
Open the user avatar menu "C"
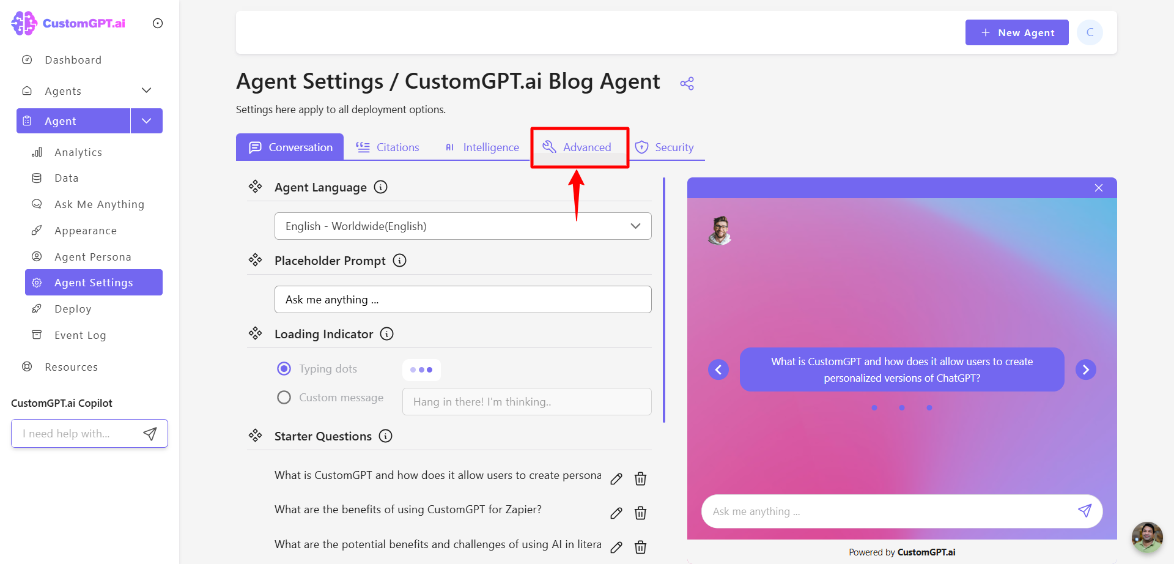pos(1090,32)
